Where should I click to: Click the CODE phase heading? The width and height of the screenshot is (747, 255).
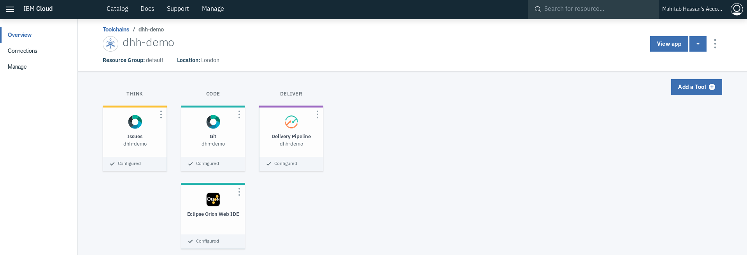[x=213, y=94]
